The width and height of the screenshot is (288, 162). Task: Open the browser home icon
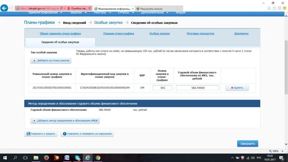pos(269,8)
